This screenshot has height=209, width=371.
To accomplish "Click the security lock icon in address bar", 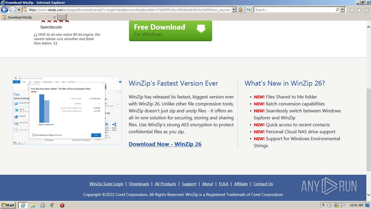I will pyautogui.click(x=240, y=10).
